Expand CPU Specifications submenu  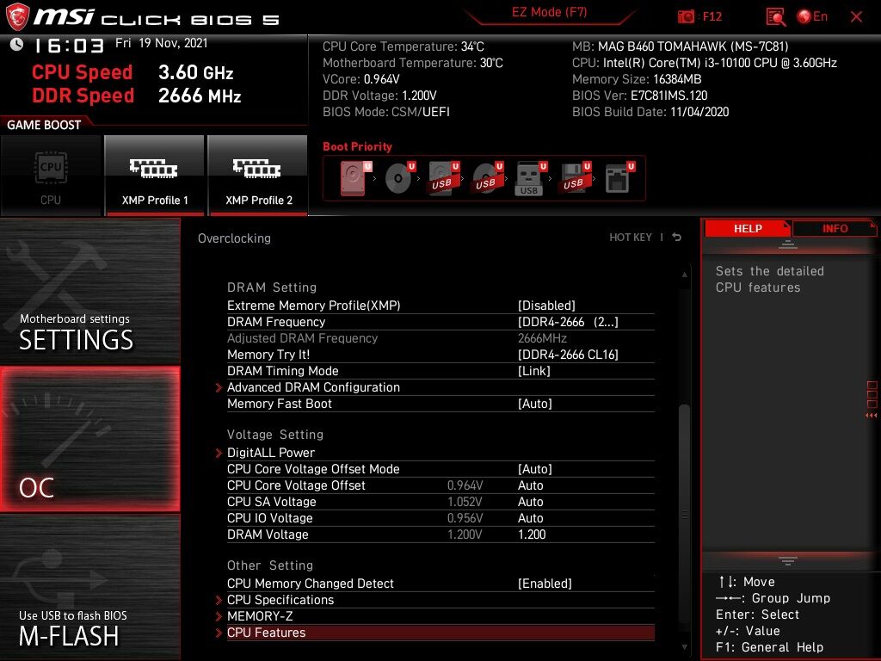(x=280, y=600)
